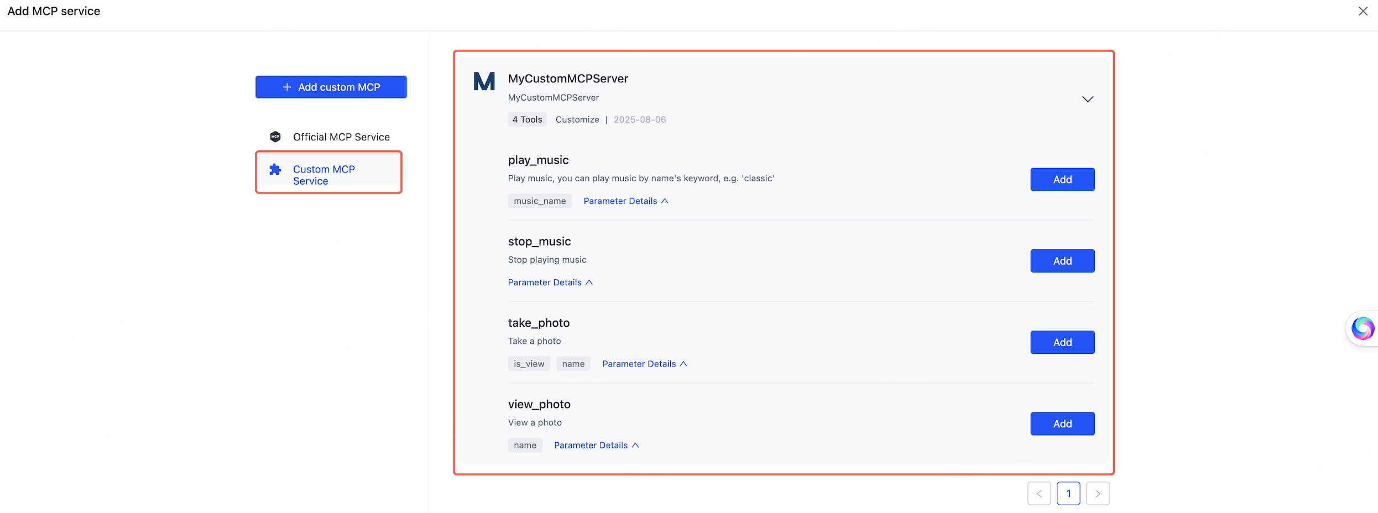Add the take_photo tool

point(1062,342)
